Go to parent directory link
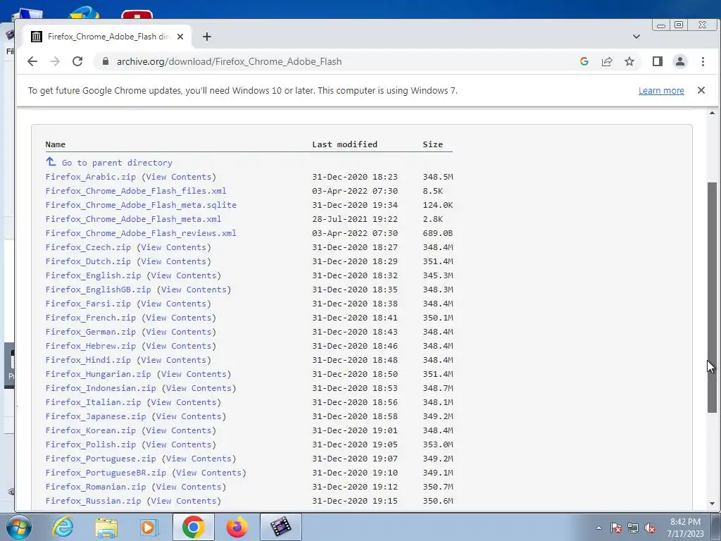 (117, 163)
